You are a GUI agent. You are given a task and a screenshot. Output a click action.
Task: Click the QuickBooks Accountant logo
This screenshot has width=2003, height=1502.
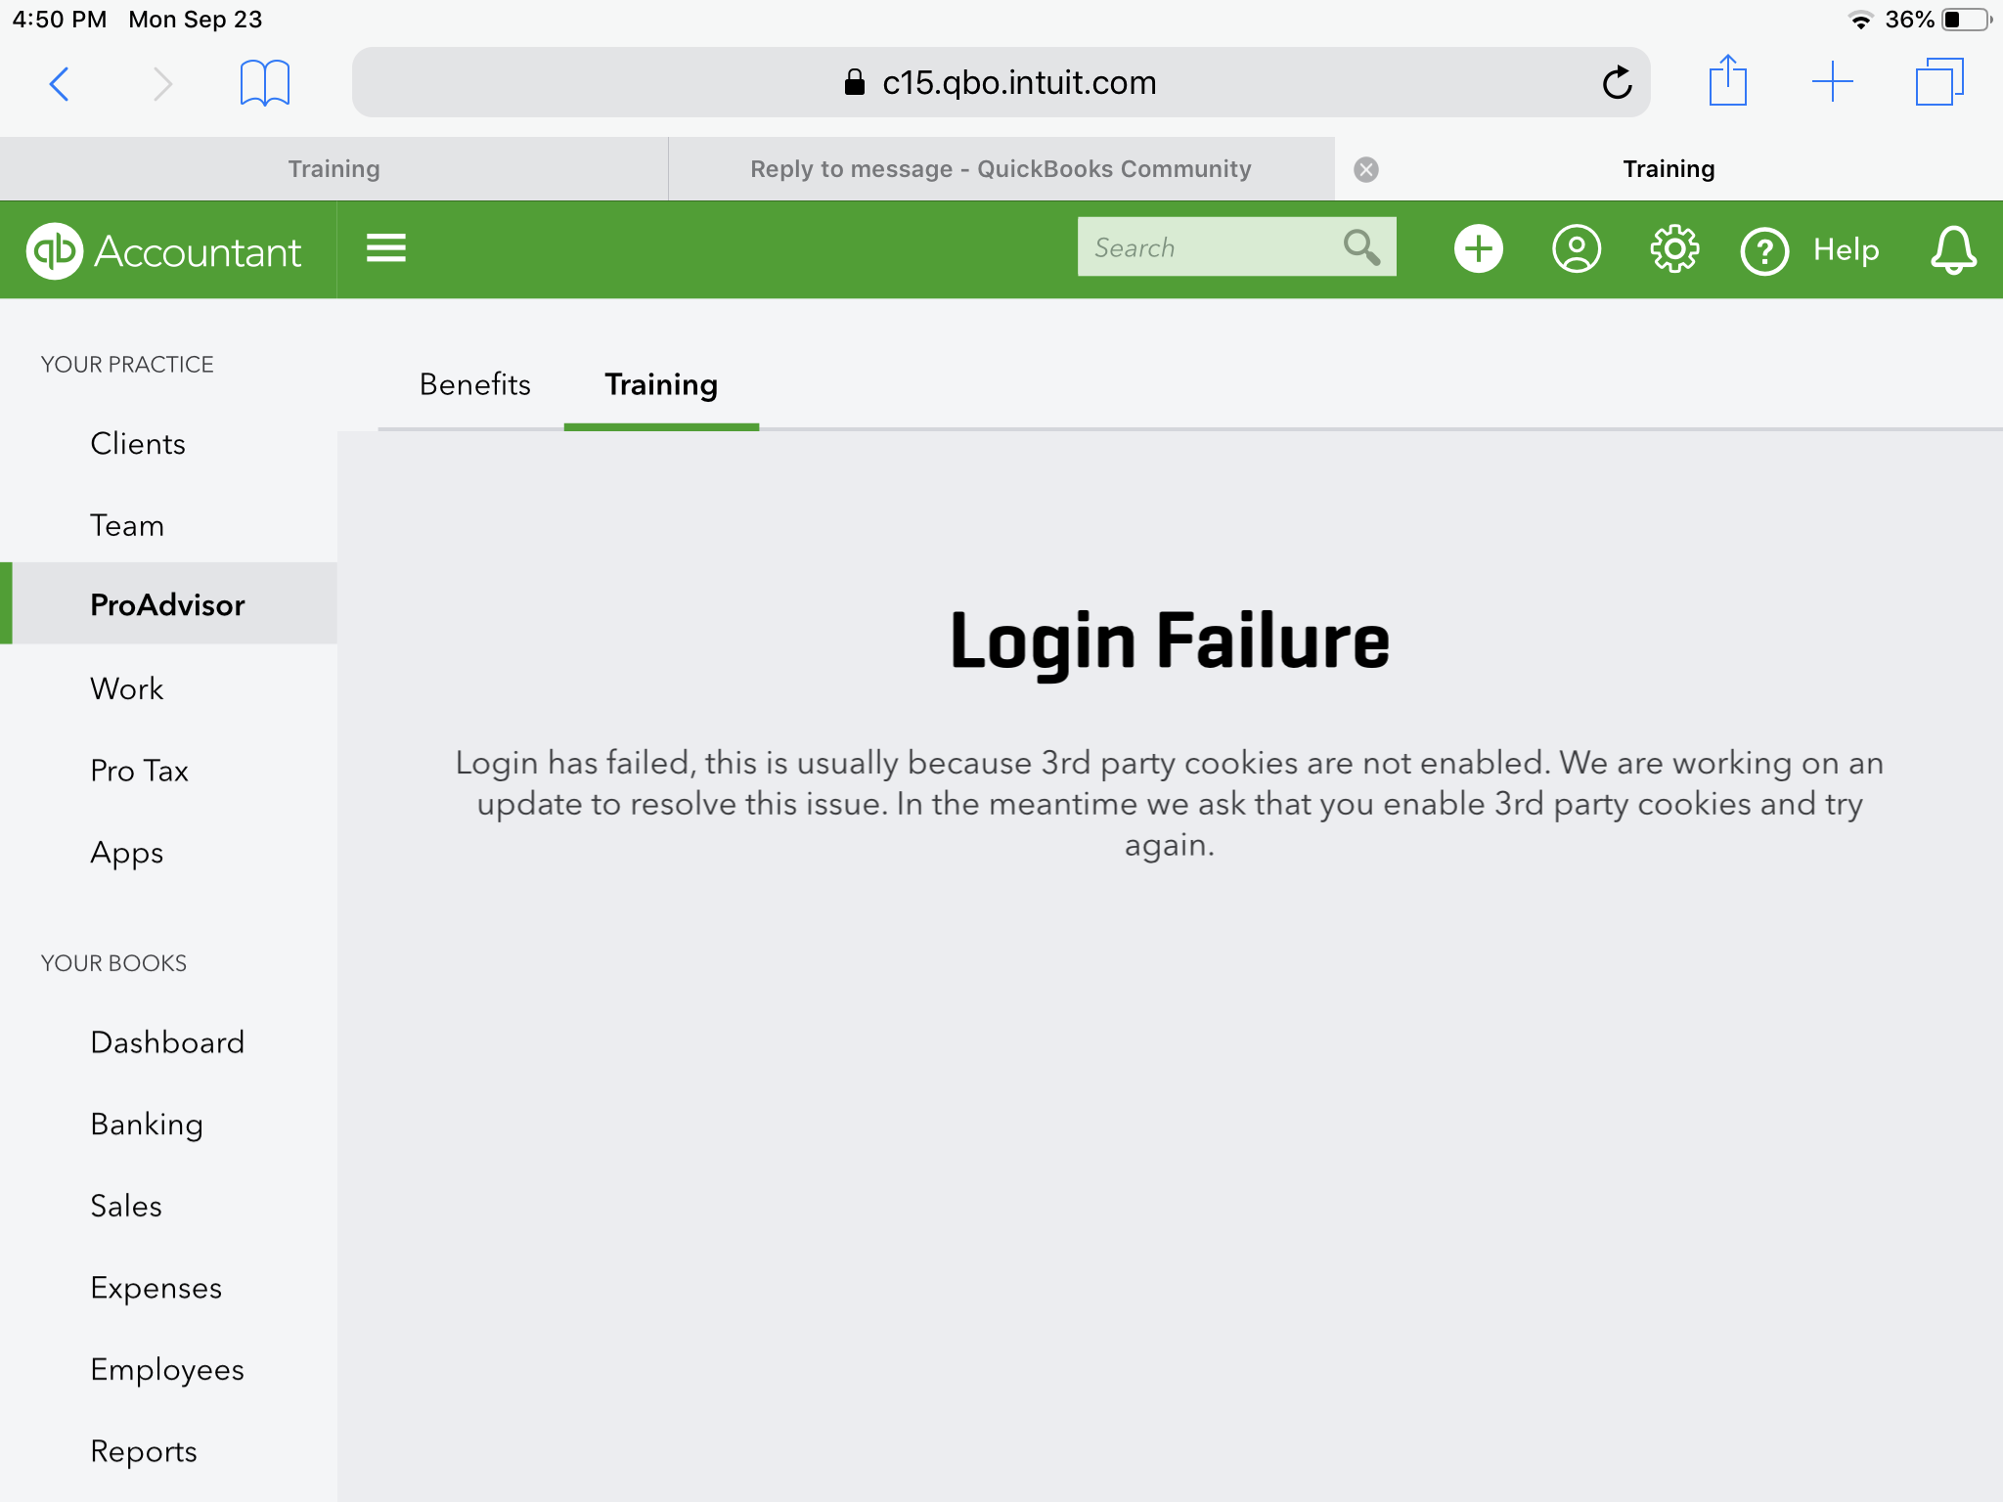164,251
